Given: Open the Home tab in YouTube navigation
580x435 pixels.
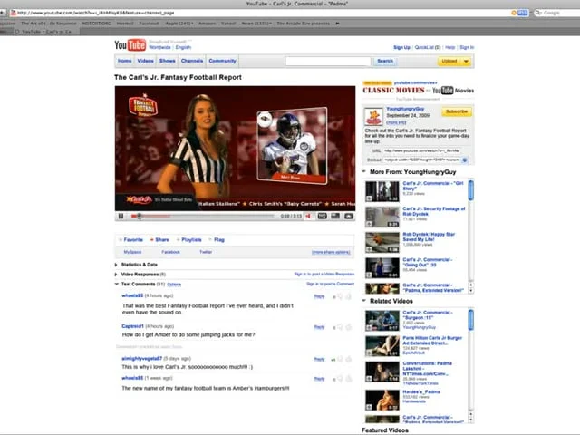Looking at the screenshot, I should (x=125, y=61).
